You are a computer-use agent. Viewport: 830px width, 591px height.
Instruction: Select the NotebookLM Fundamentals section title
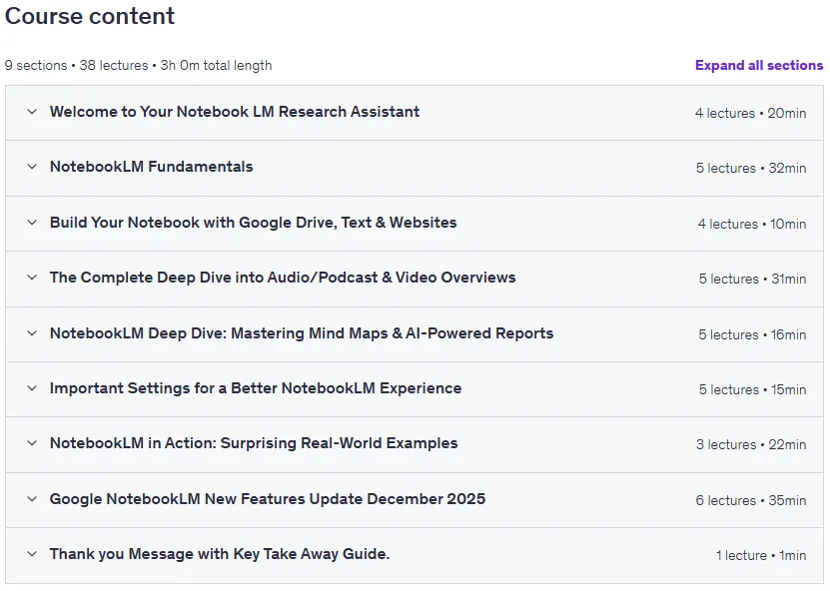(152, 167)
